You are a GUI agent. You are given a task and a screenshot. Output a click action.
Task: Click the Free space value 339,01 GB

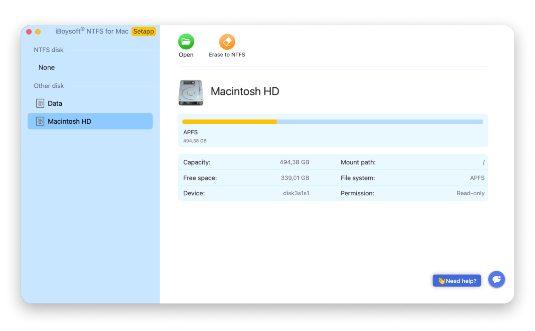(x=295, y=178)
